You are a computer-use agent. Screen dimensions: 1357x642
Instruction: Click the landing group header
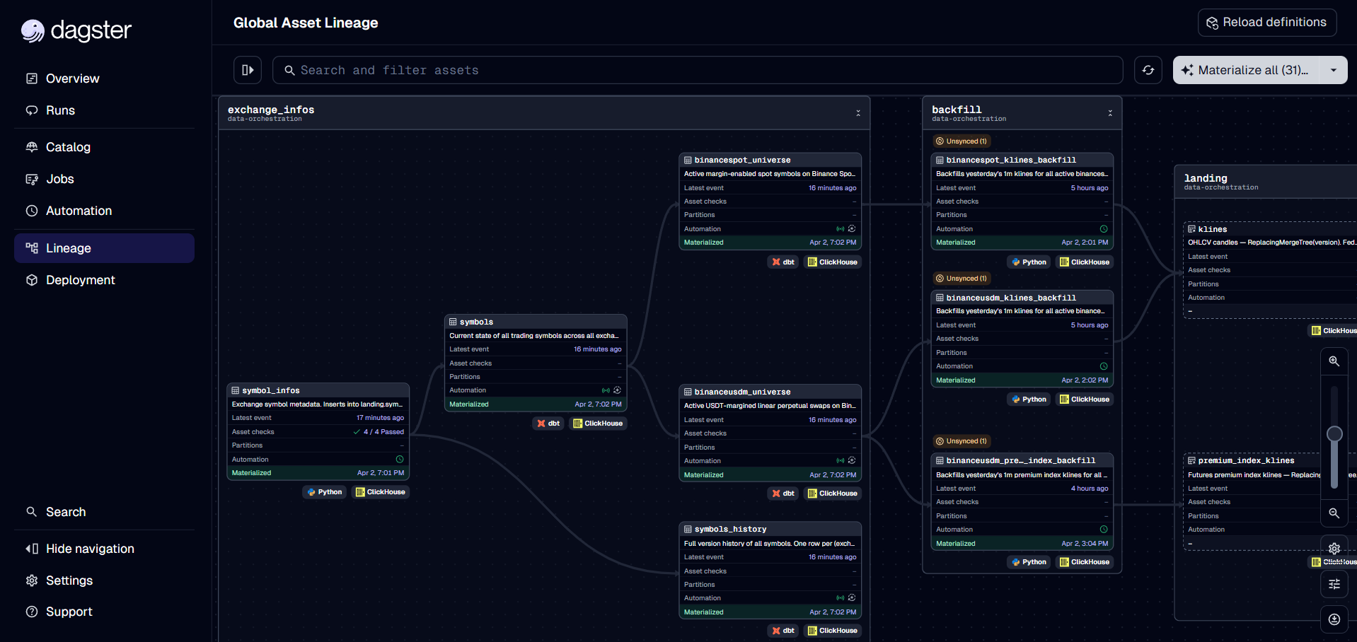click(x=1266, y=182)
